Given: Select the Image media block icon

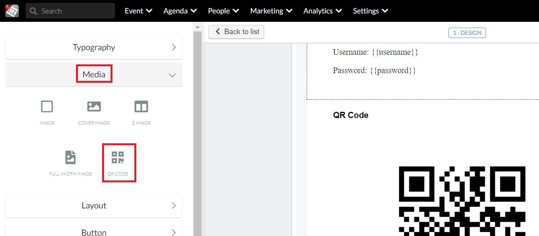Looking at the screenshot, I should coord(47,107).
